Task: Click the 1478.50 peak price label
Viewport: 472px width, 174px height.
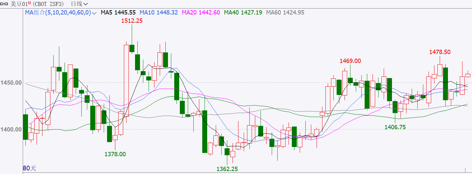Action: [x=440, y=52]
